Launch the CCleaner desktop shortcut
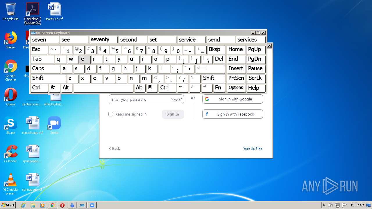This screenshot has height=209, width=372. (10, 154)
